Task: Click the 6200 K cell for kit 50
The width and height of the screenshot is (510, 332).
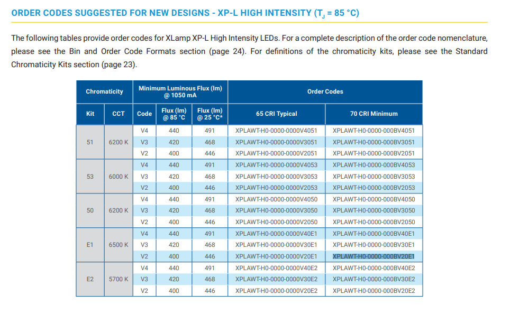Action: pos(119,210)
